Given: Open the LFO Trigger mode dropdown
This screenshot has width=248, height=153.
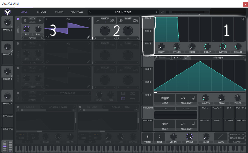Looking at the screenshot, I should point(165,98).
